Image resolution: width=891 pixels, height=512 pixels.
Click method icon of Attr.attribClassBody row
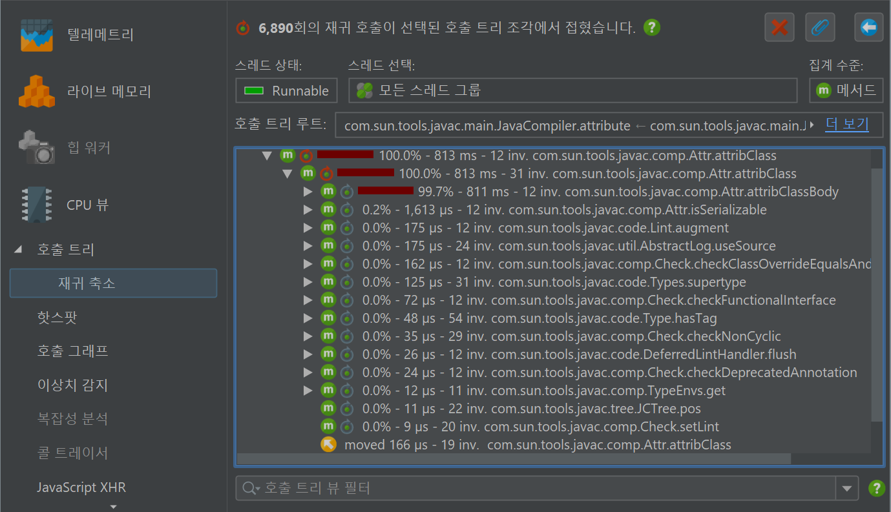[329, 192]
